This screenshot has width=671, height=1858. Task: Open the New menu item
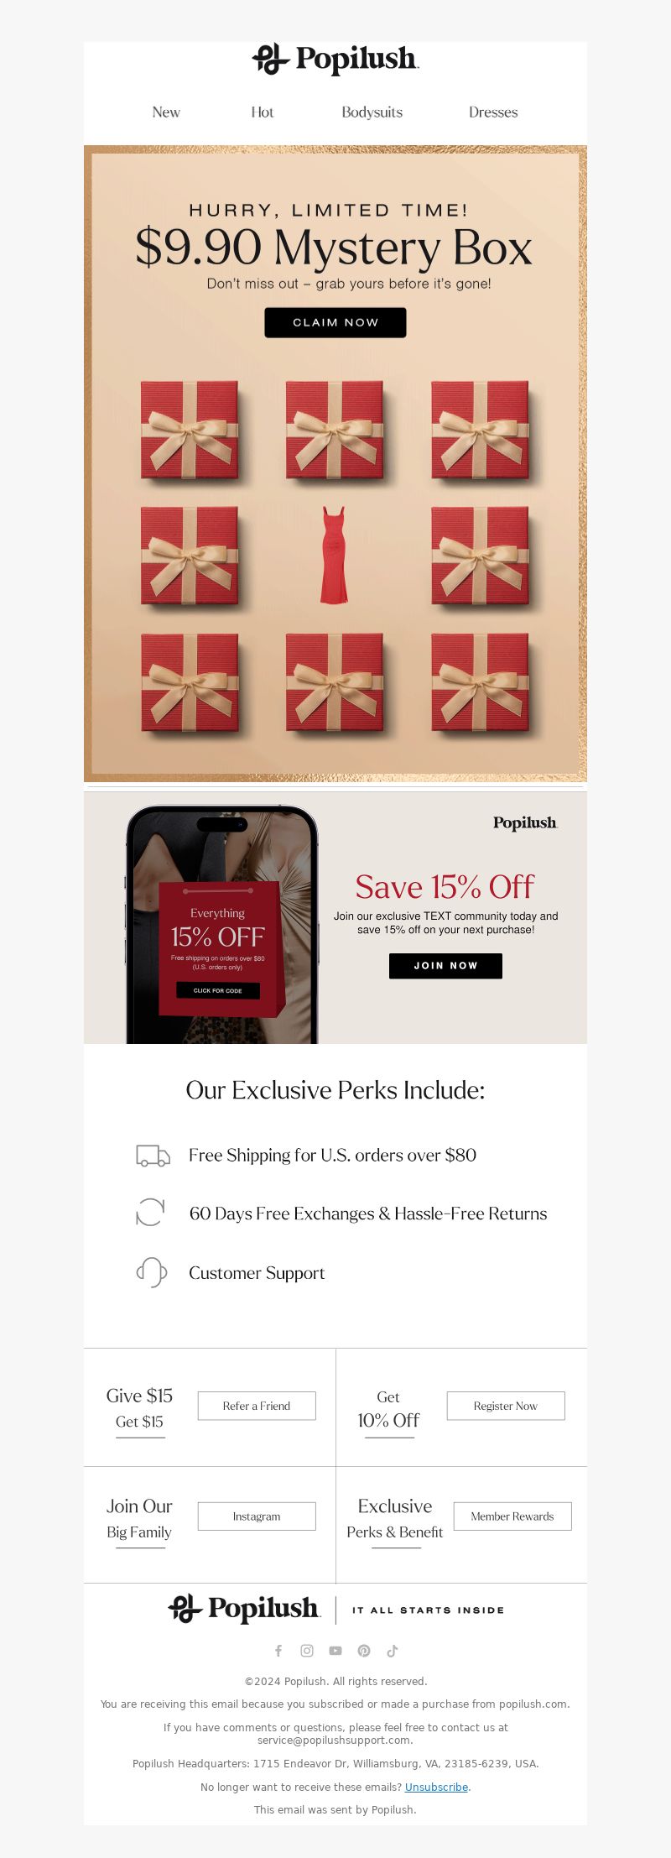[166, 112]
